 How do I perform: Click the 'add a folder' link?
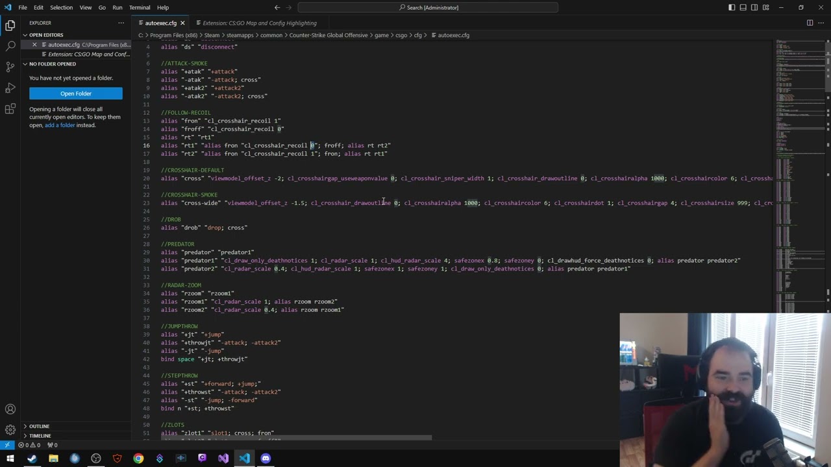60,125
